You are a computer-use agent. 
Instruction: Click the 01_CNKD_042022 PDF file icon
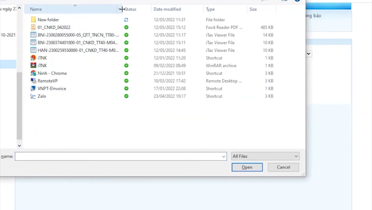(33, 27)
